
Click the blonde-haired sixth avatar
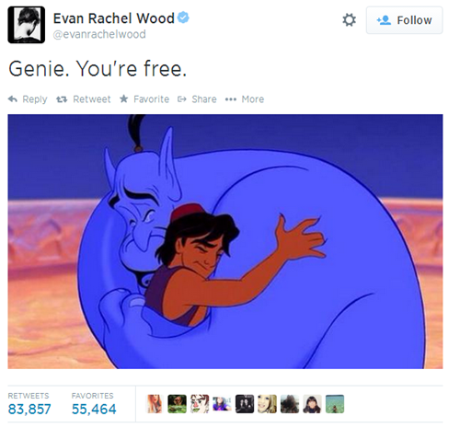267,404
